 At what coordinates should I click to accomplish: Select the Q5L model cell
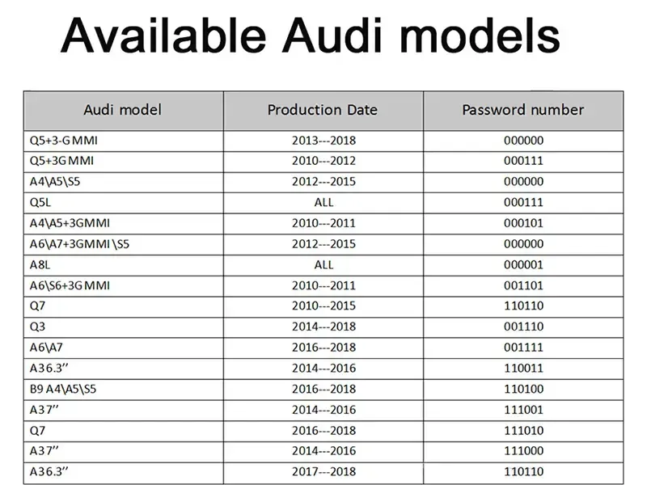pos(124,203)
